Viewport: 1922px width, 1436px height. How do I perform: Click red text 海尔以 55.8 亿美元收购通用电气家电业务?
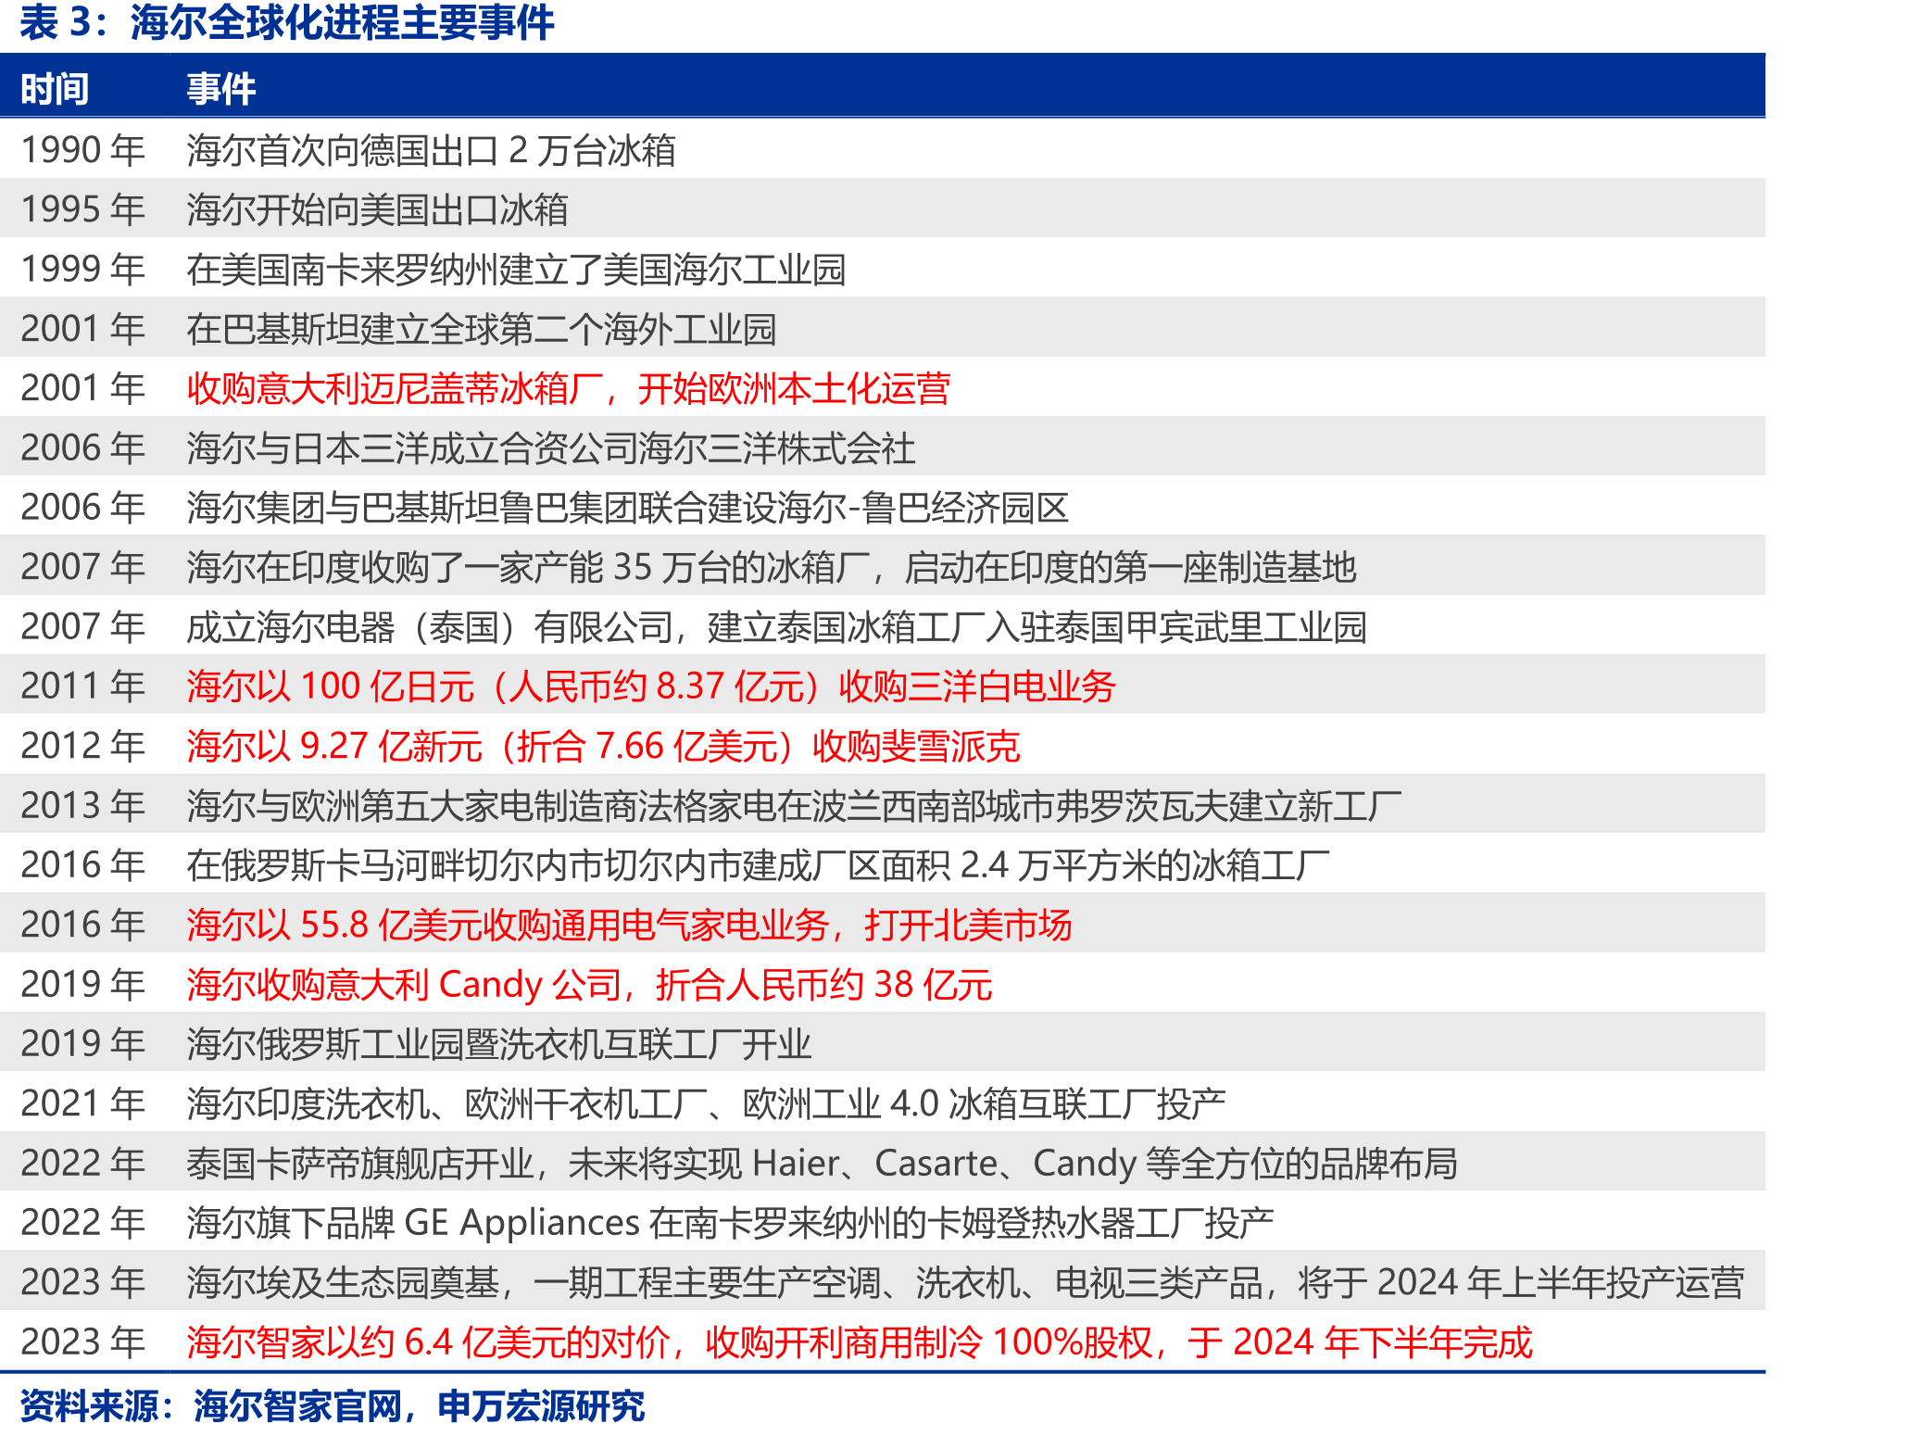pos(507,925)
